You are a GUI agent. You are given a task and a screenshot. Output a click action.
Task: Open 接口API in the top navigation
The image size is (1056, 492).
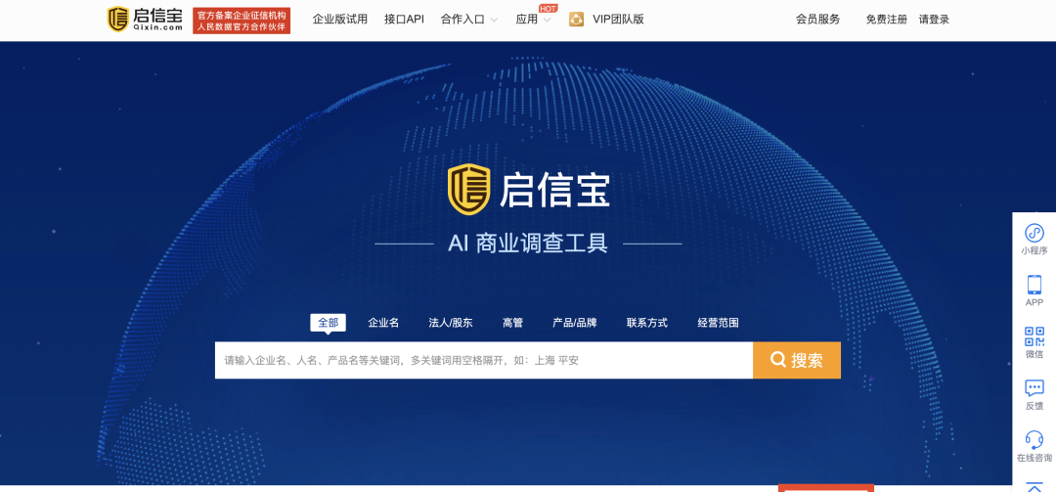(404, 20)
